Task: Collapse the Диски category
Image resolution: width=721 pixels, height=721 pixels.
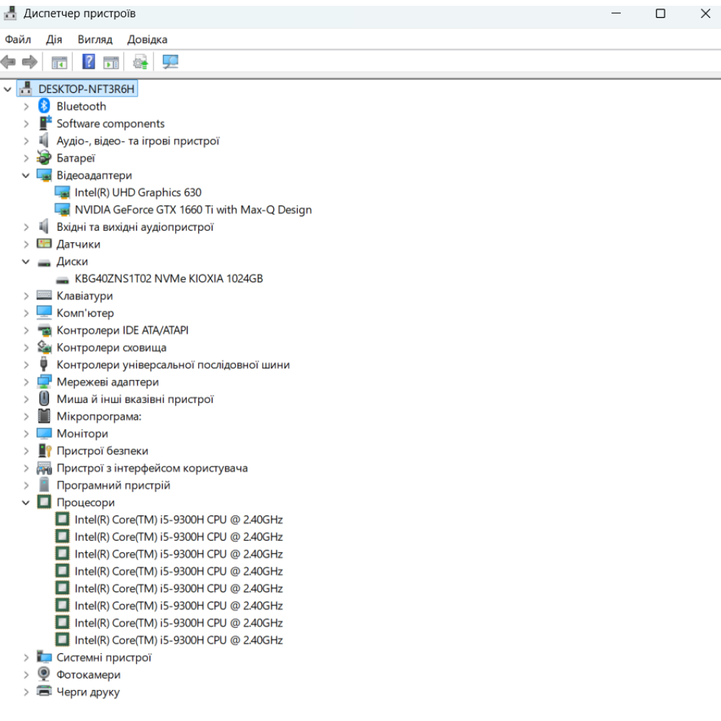Action: 26,262
